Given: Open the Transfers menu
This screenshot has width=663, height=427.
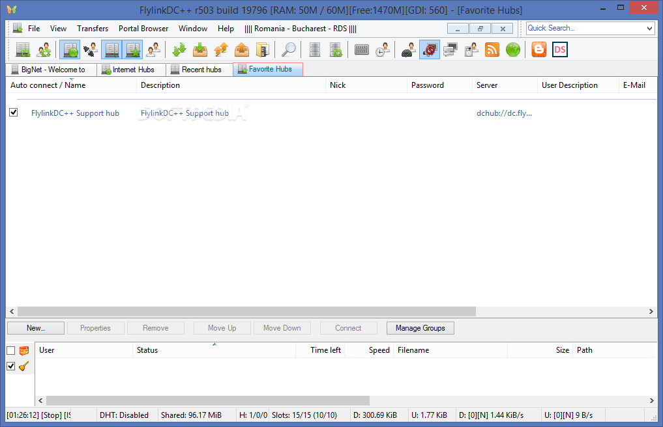Looking at the screenshot, I should coord(93,28).
